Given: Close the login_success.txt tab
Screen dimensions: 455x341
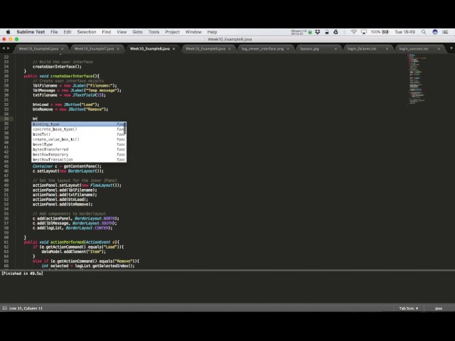Looking at the screenshot, I should click(439, 49).
